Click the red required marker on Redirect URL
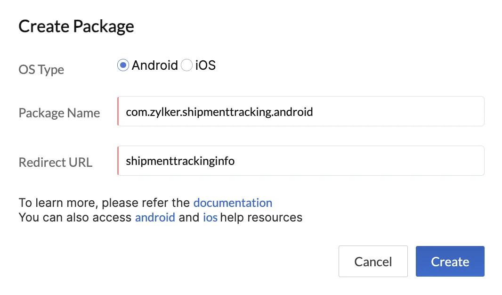 coord(118,161)
